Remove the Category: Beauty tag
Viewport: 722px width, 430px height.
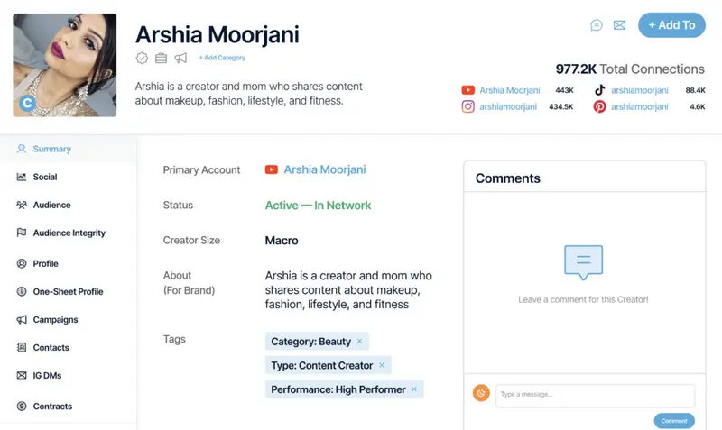tap(360, 342)
